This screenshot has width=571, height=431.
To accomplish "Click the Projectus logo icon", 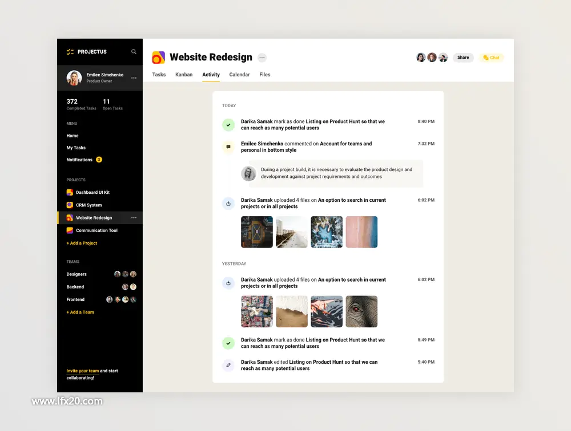I will [70, 52].
